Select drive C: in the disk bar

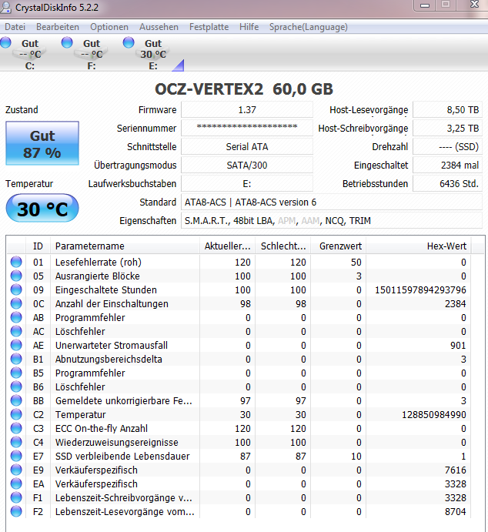coord(30,55)
